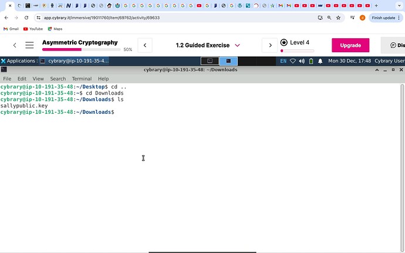The image size is (405, 253).
Task: Open the Edit menu in terminal
Action: click(x=22, y=79)
